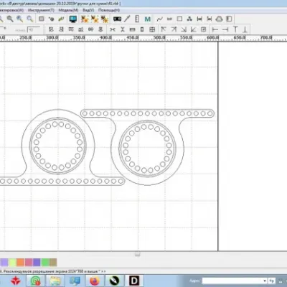This screenshot has width=287, height=287.
Task: Select the wavy curve smoothing icon
Action: [160, 19]
